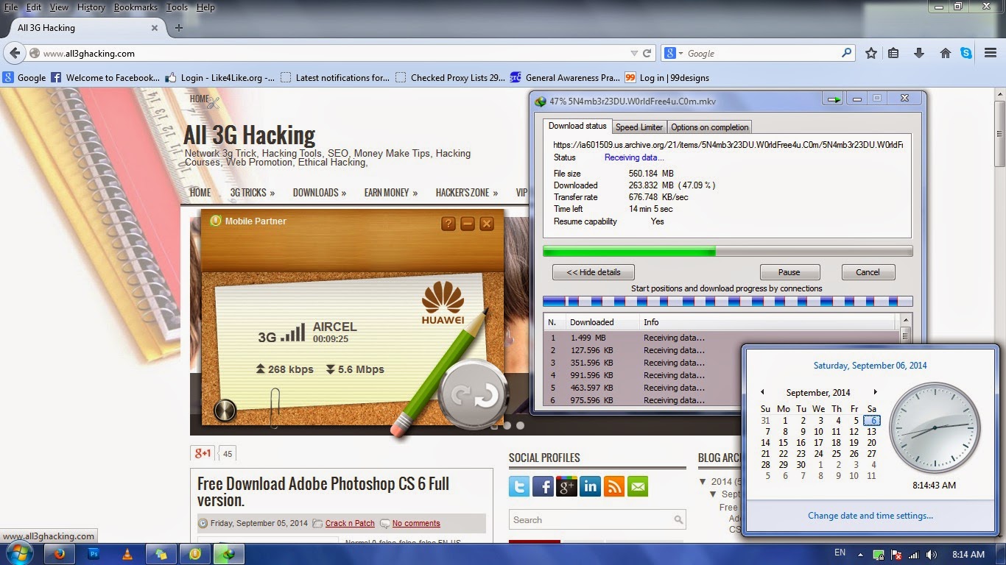Viewport: 1006px width, 565px height.
Task: Click the blog Search input field
Action: click(597, 519)
